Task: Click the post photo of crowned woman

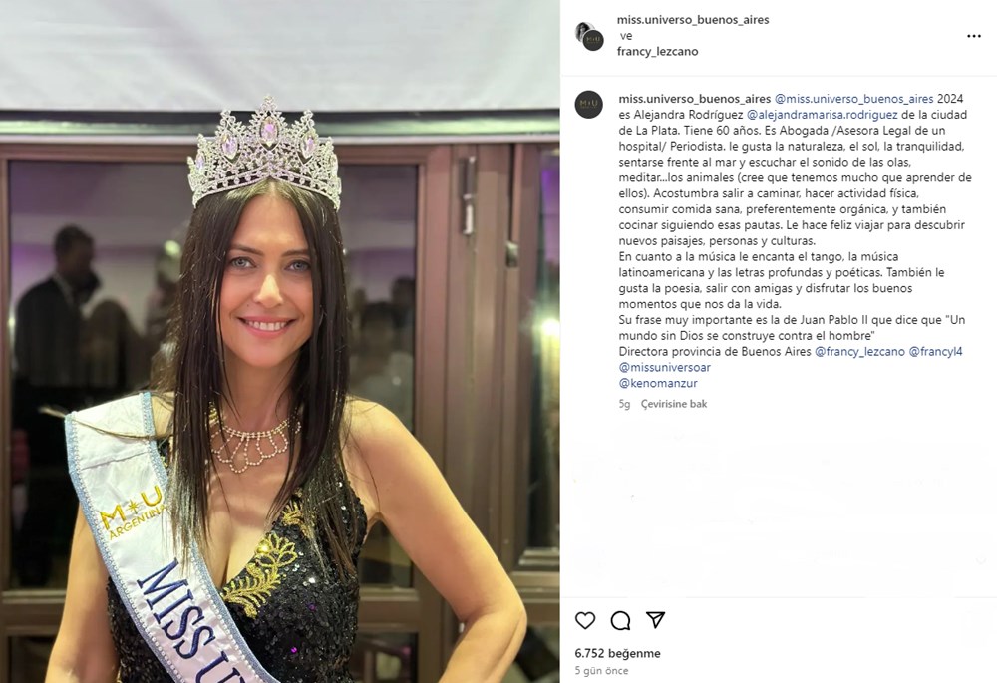Action: (x=280, y=341)
